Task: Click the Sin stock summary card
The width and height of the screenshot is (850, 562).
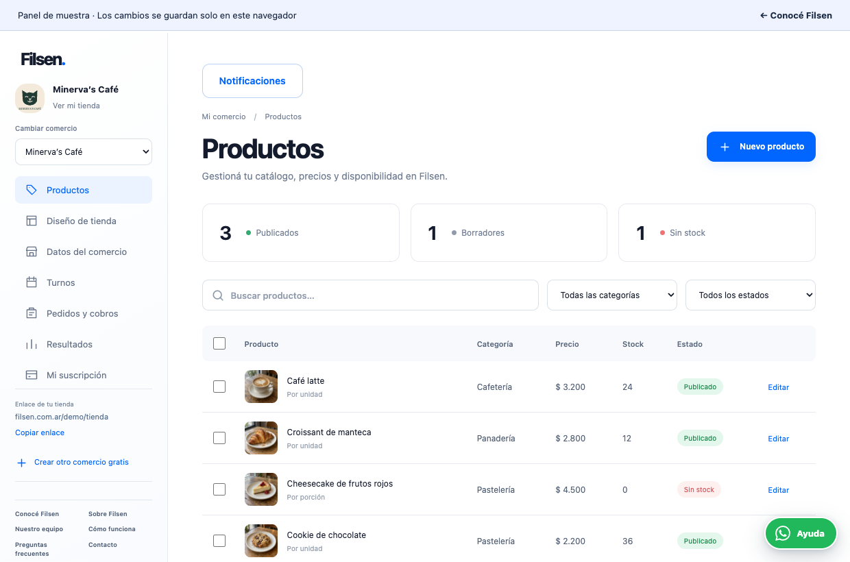Action: click(717, 232)
